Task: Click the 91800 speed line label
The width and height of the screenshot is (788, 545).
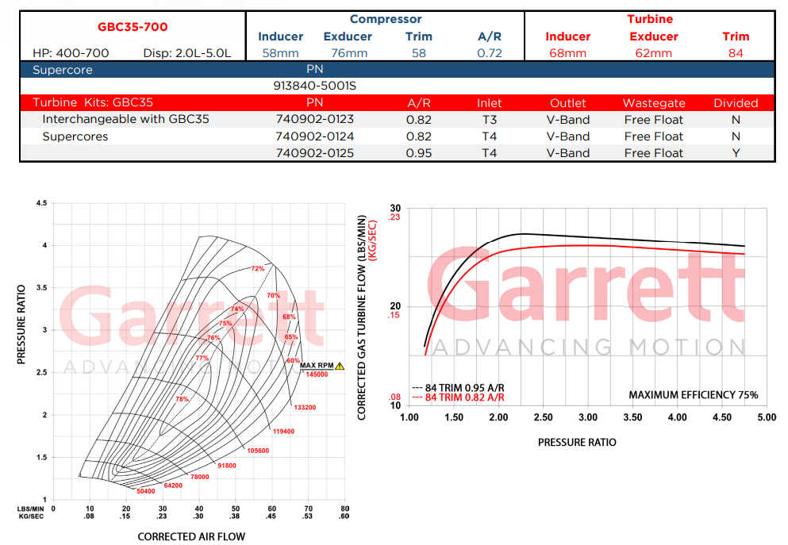Action: click(227, 466)
